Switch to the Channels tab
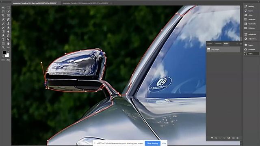 (x=218, y=44)
